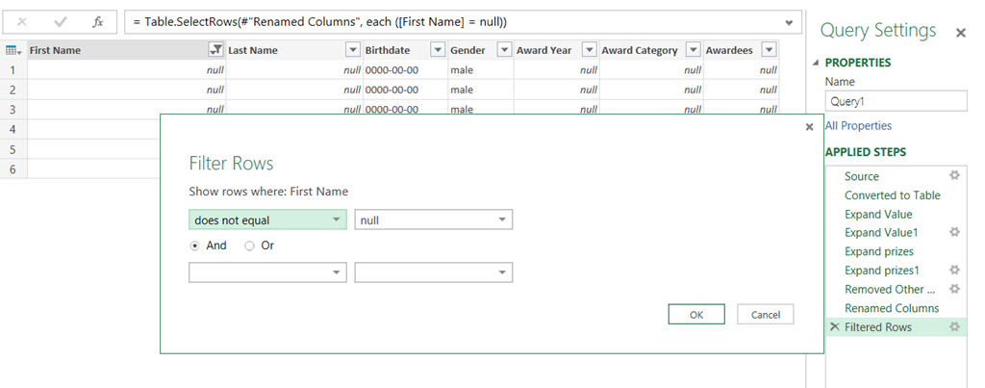Expand the formula bar dropdown arrow
Image resolution: width=985 pixels, height=388 pixels.
[790, 22]
